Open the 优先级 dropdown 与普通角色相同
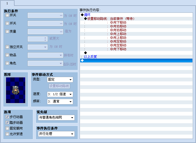The width and height of the screenshot is (196, 143). pos(56,117)
